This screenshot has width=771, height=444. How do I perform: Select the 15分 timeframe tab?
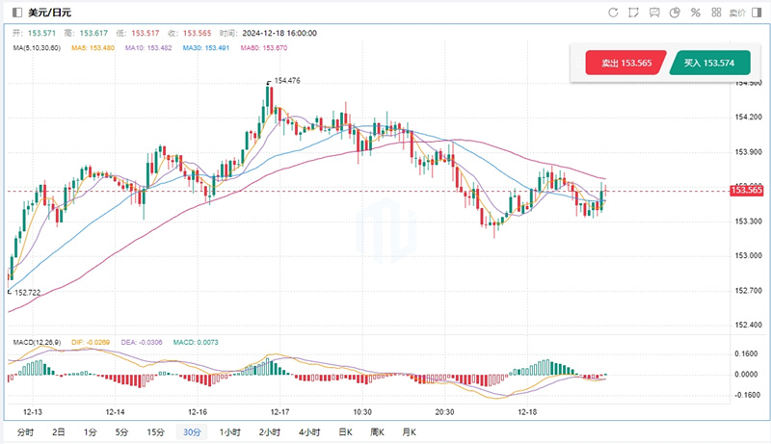(154, 432)
